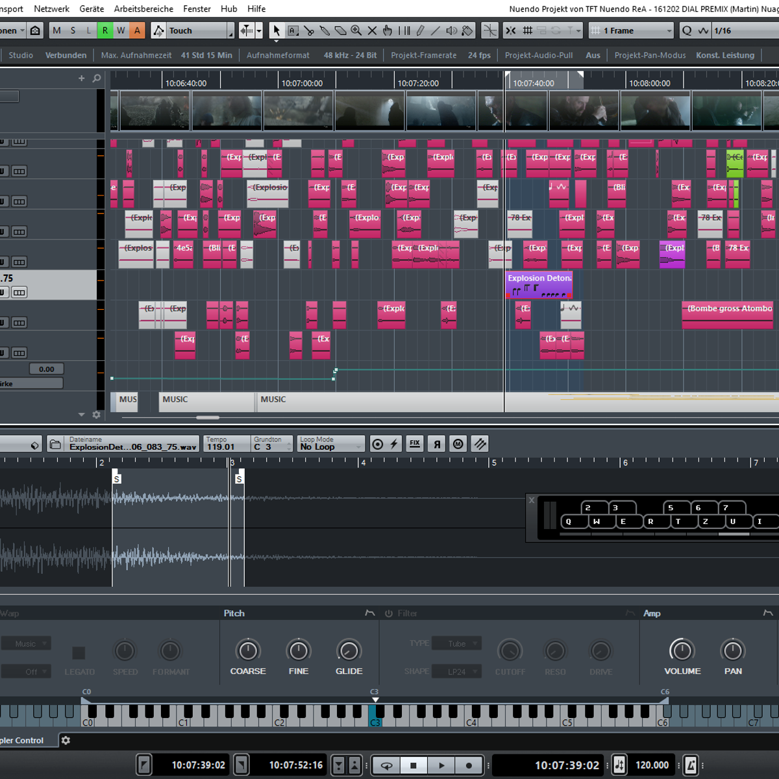Add a track with the plus icon
The height and width of the screenshot is (779, 779).
tap(81, 79)
